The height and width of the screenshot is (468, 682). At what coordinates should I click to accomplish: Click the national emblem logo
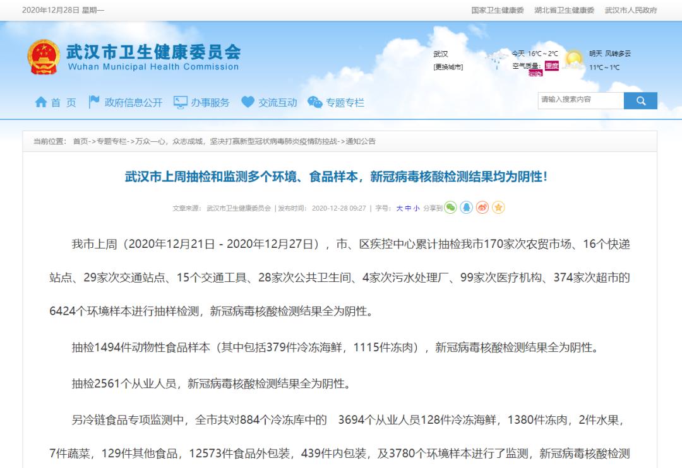coord(44,57)
